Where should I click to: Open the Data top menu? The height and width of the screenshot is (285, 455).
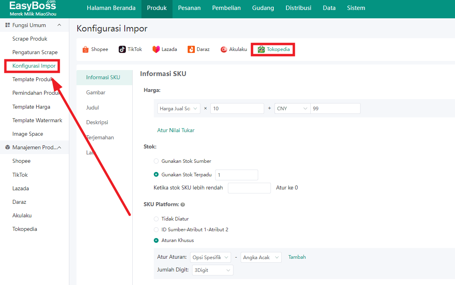[x=329, y=8]
